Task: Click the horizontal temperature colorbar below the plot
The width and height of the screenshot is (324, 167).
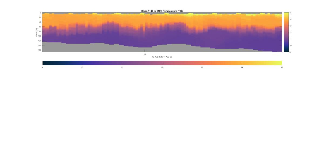Action: [x=162, y=63]
